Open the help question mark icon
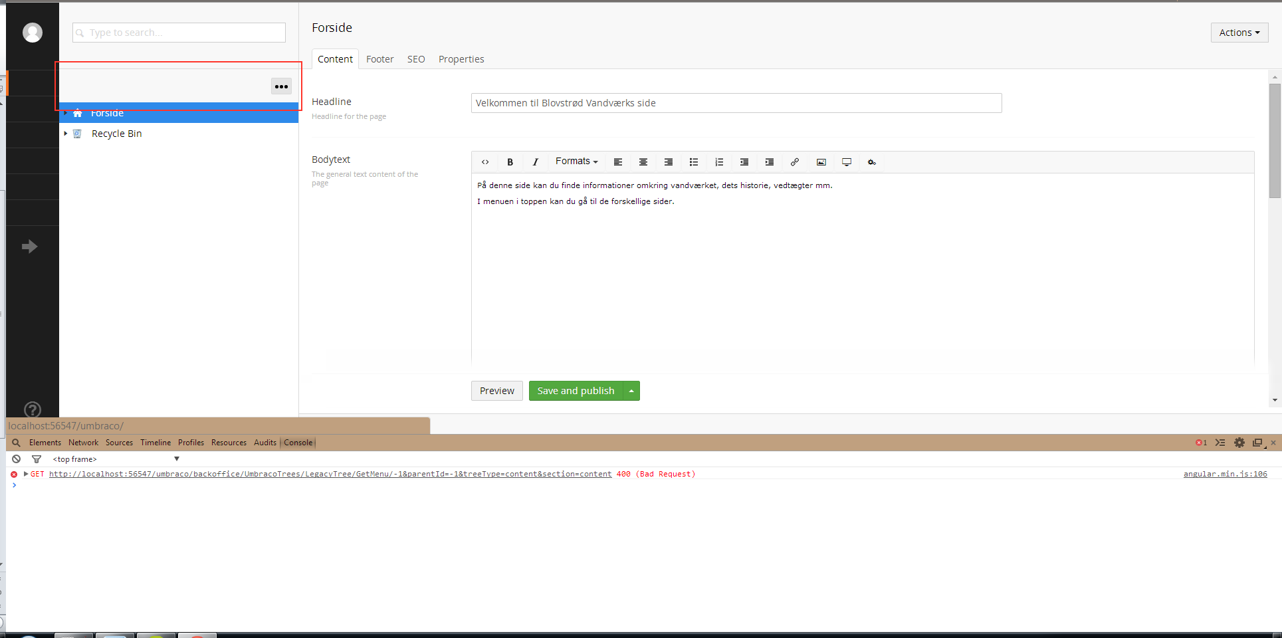This screenshot has height=638, width=1282. (x=32, y=409)
